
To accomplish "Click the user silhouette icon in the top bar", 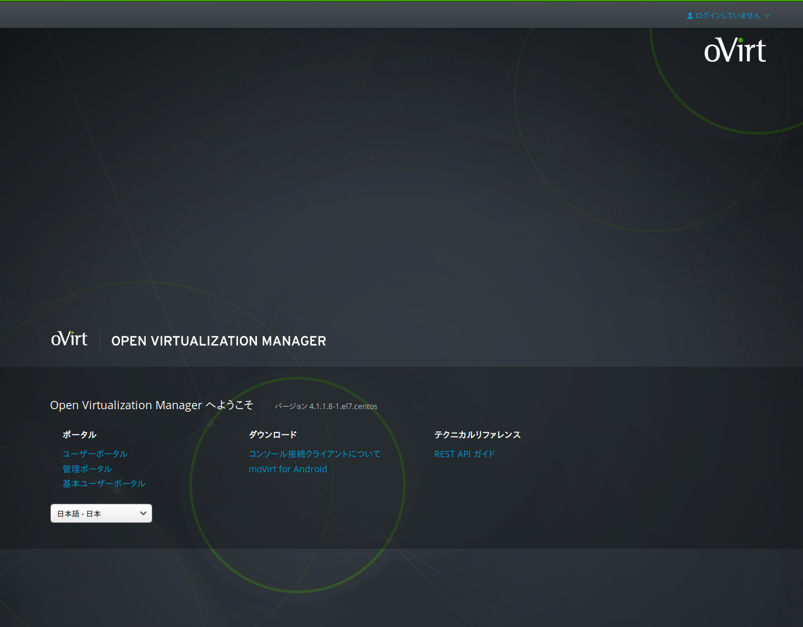I will click(689, 15).
